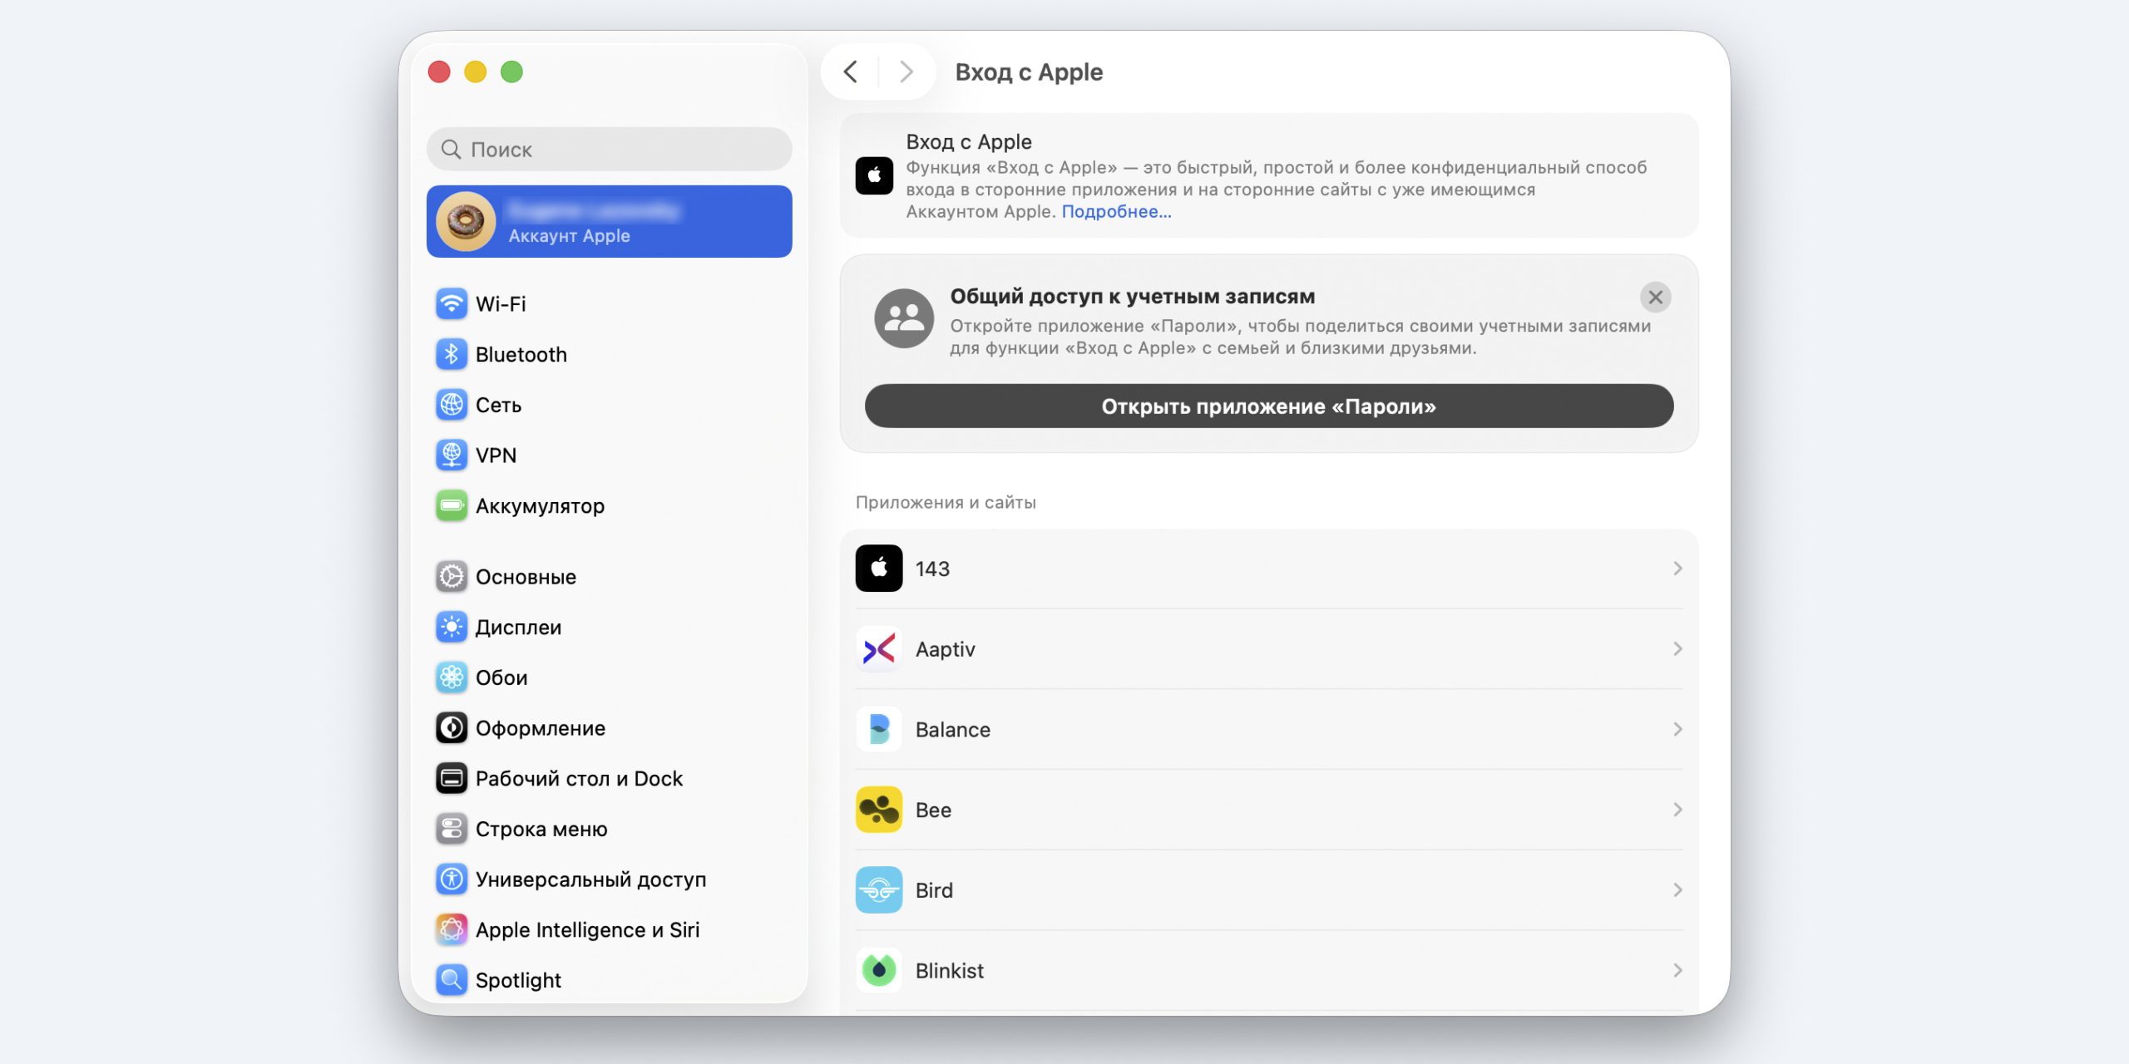Click the Blinkist app name text
The image size is (2129, 1064).
[x=949, y=971]
